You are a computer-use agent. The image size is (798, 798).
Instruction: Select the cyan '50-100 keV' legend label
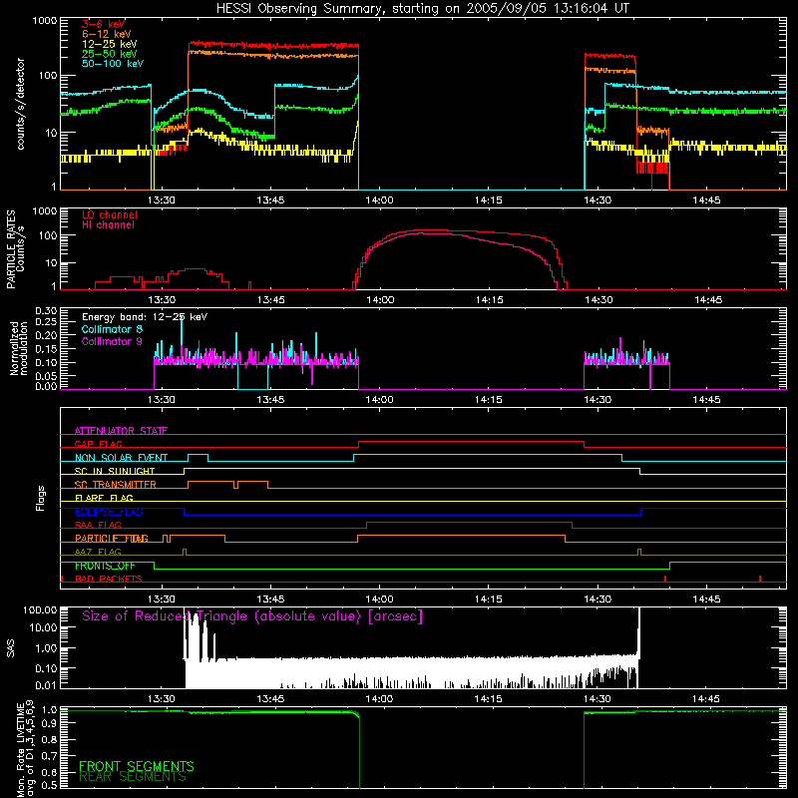113,64
